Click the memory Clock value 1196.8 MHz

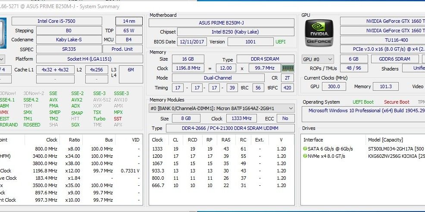188,68
